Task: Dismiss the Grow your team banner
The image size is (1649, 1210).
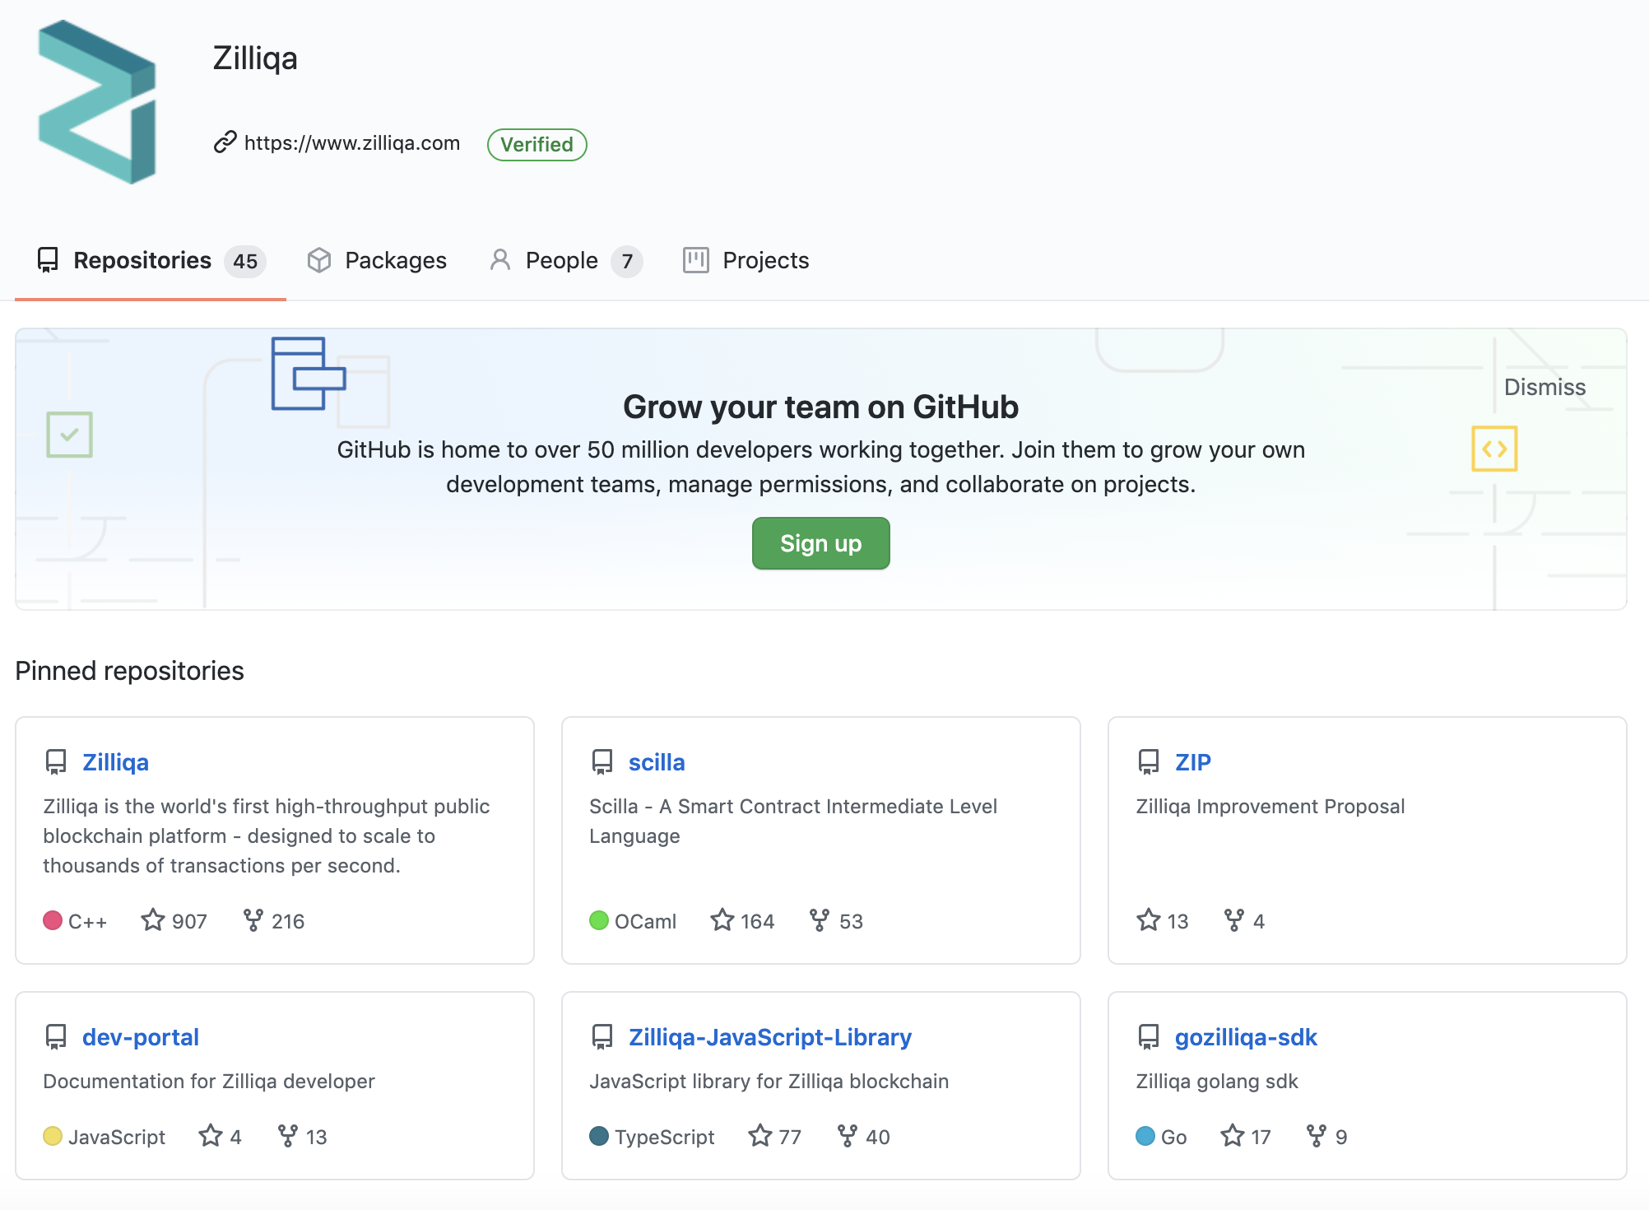Action: [1544, 387]
